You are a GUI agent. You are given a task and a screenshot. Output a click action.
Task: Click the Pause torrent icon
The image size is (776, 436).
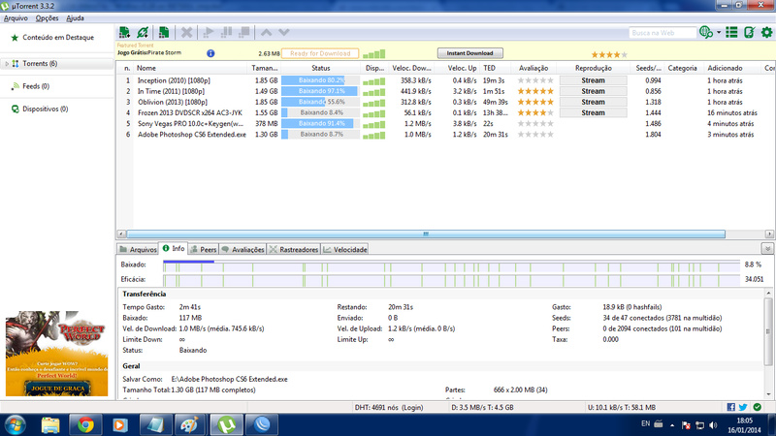tap(226, 33)
